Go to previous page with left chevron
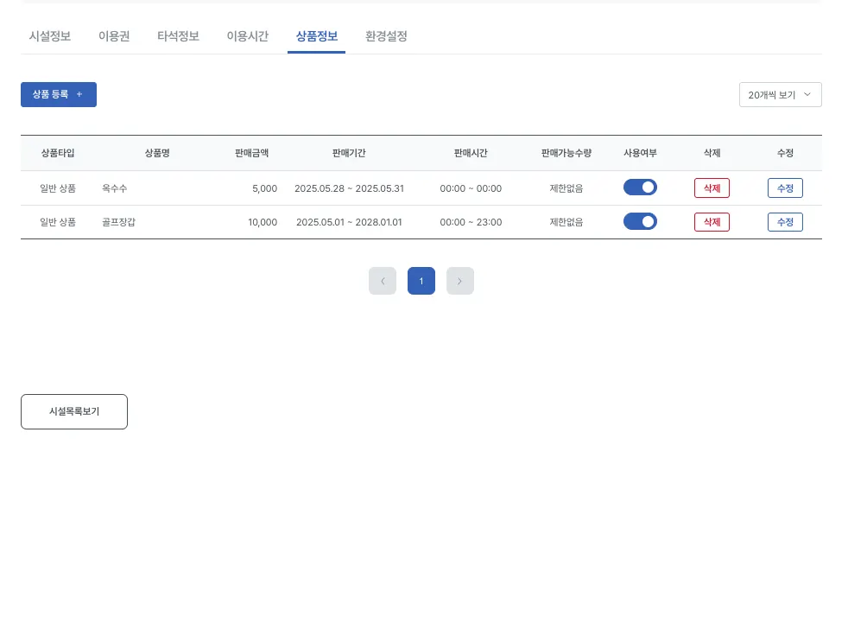848x623 pixels. pyautogui.click(x=383, y=281)
